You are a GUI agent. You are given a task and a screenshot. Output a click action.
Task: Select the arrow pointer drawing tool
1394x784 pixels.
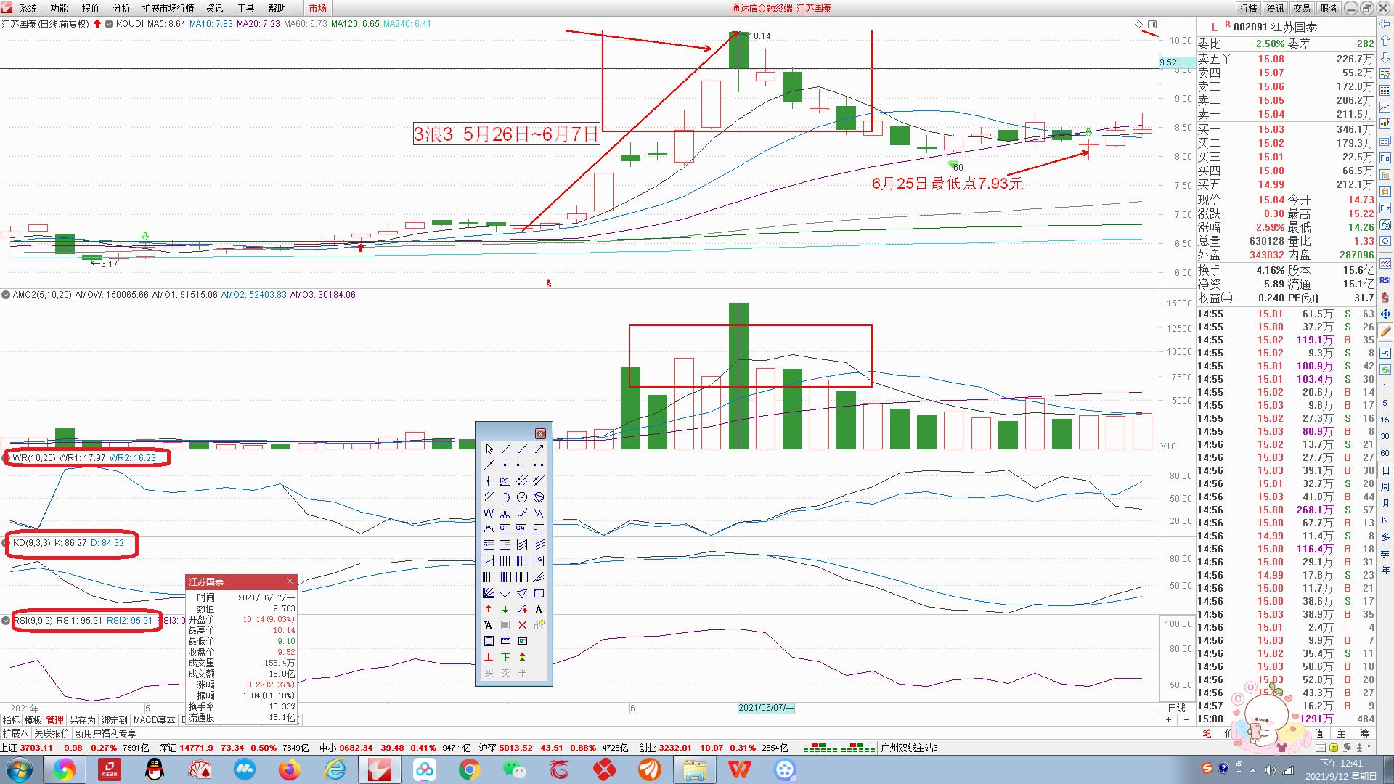489,449
